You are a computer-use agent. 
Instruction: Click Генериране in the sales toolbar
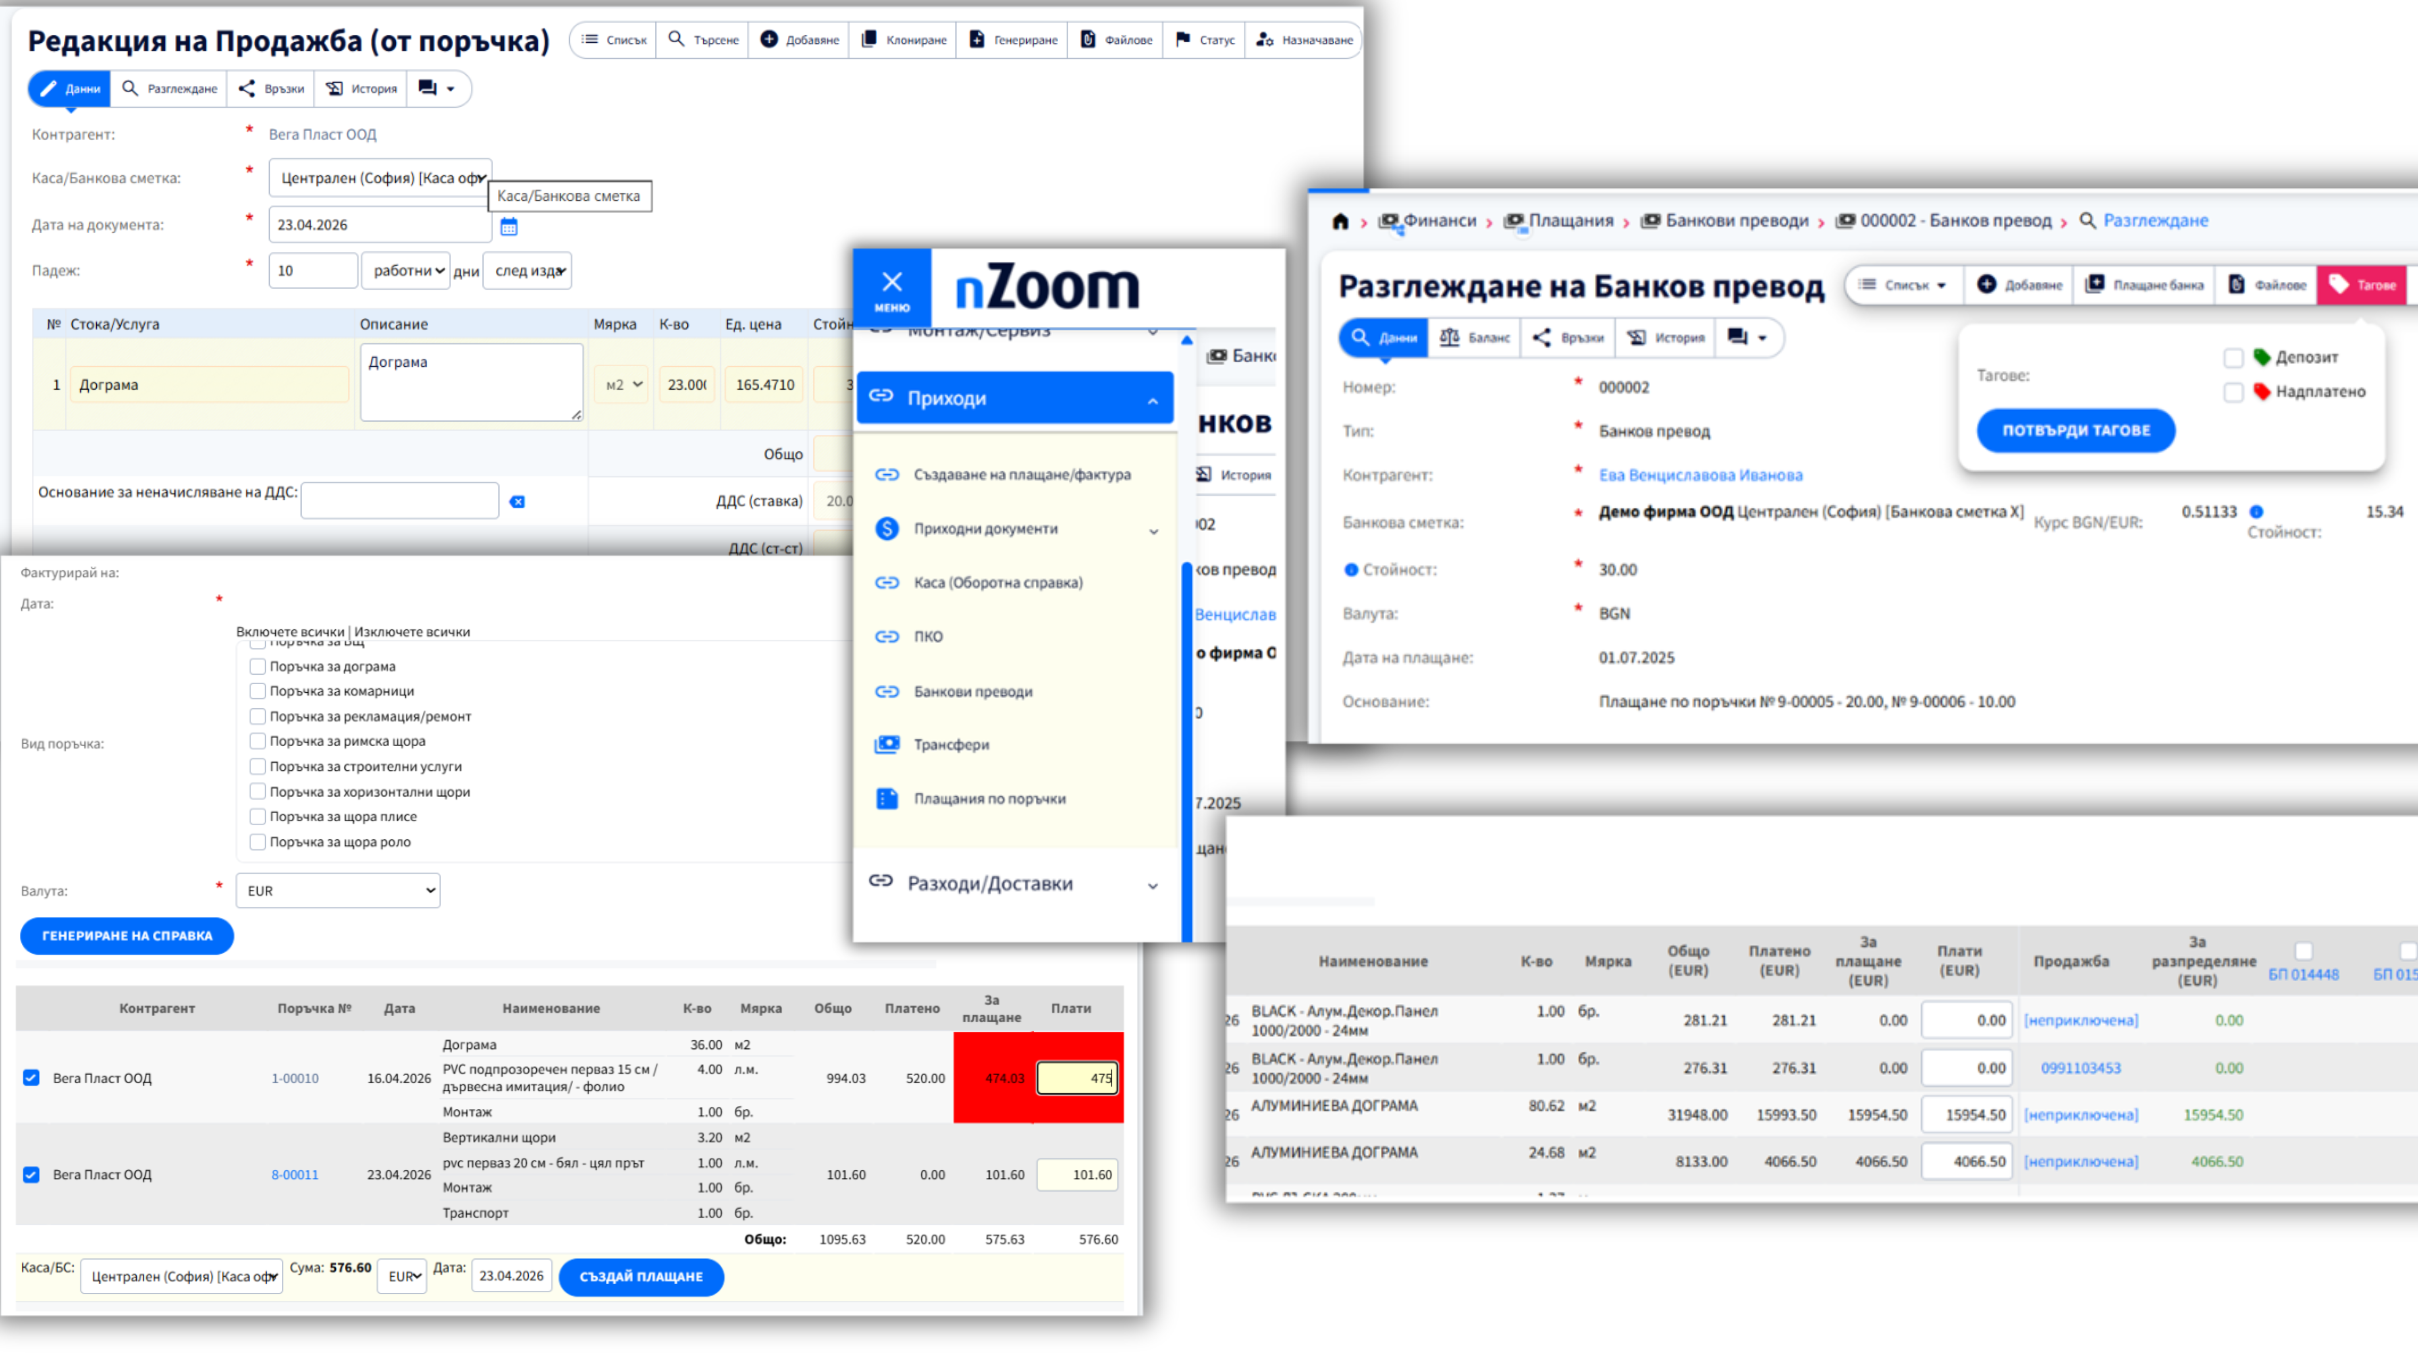point(1013,39)
